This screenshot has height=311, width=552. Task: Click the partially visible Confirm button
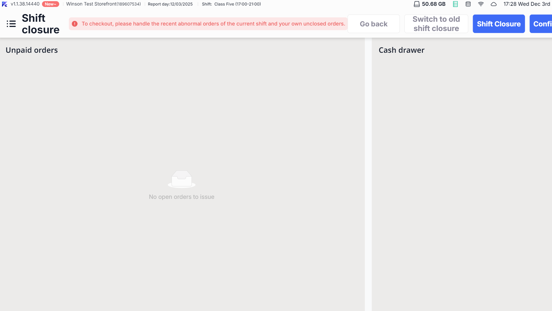pos(541,24)
